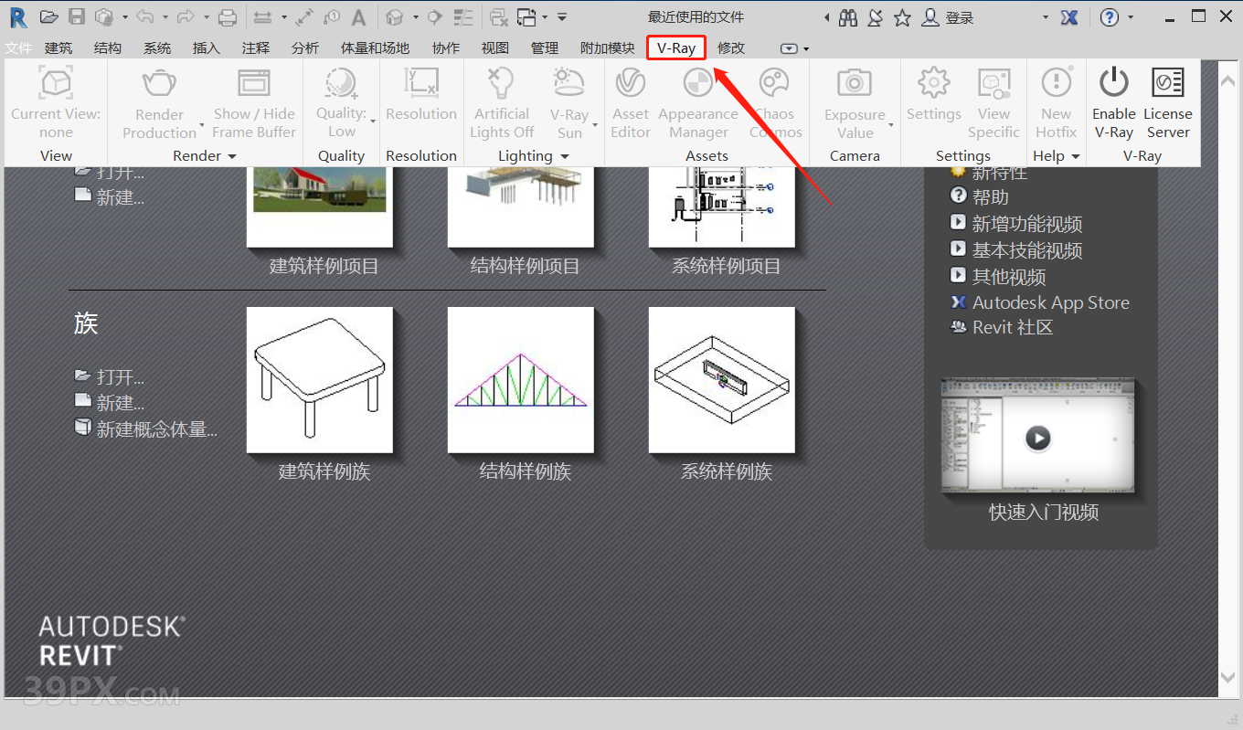The image size is (1243, 730).
Task: Open the 系统样例族 thumbnail
Action: coord(722,380)
